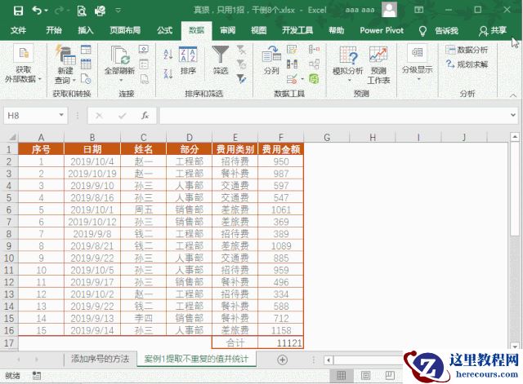Viewport: 523px width, 384px height.
Task: Collapse the ribbon with chevron
Action: click(x=512, y=95)
